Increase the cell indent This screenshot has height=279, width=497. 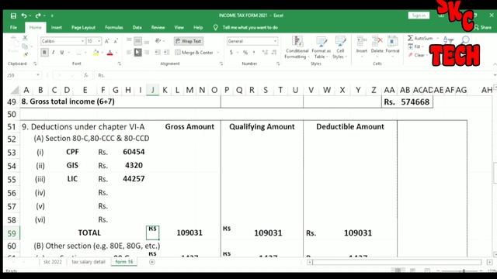pos(167,52)
